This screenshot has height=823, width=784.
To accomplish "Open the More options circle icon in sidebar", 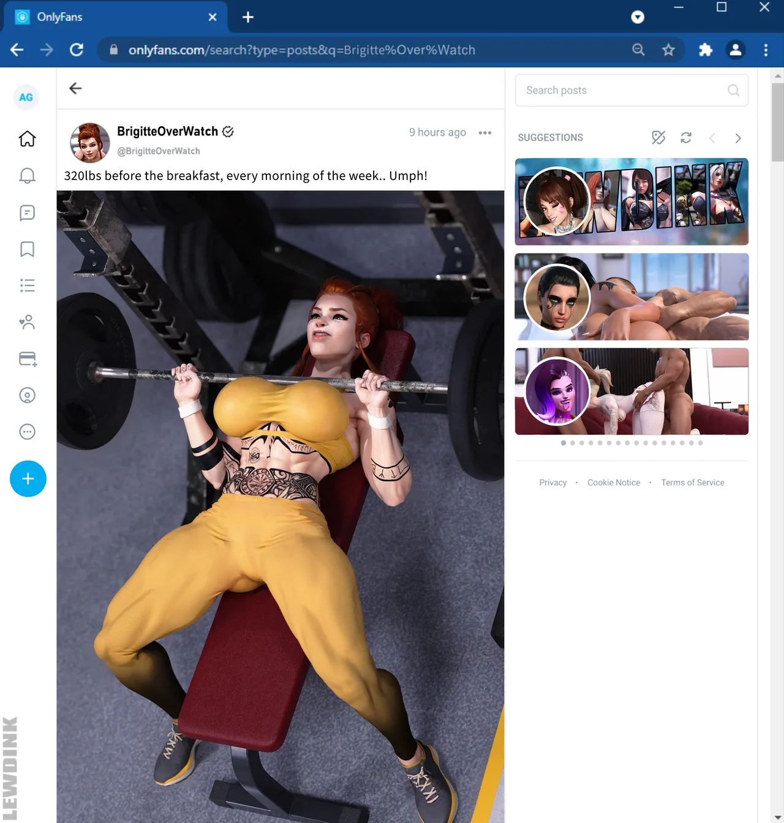I will [x=27, y=432].
